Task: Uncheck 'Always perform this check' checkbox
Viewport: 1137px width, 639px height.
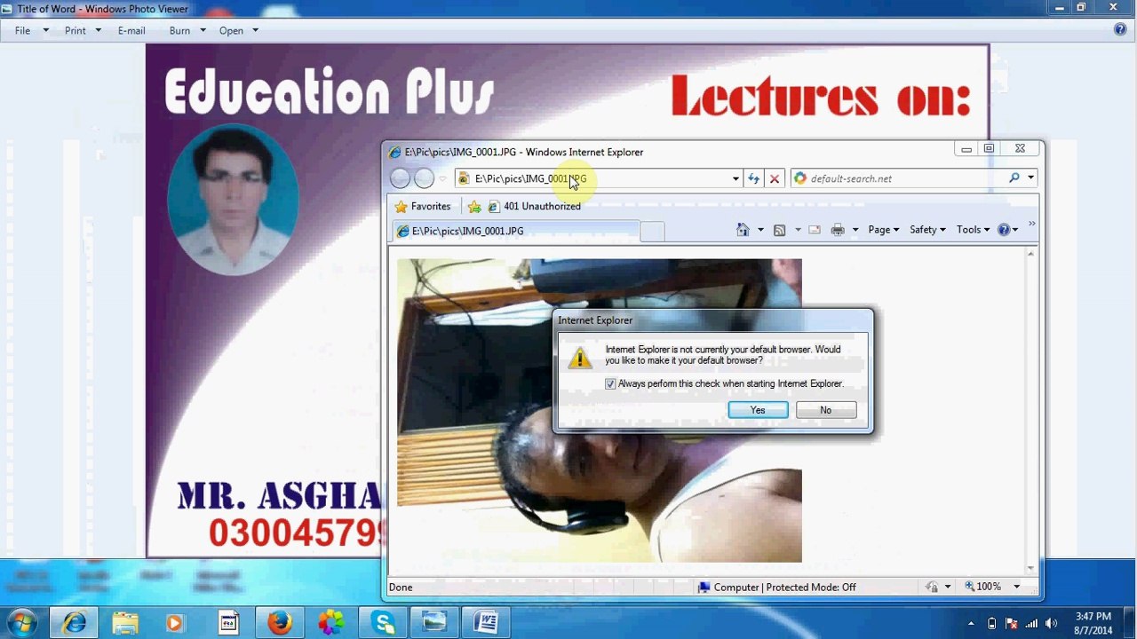Action: click(610, 384)
